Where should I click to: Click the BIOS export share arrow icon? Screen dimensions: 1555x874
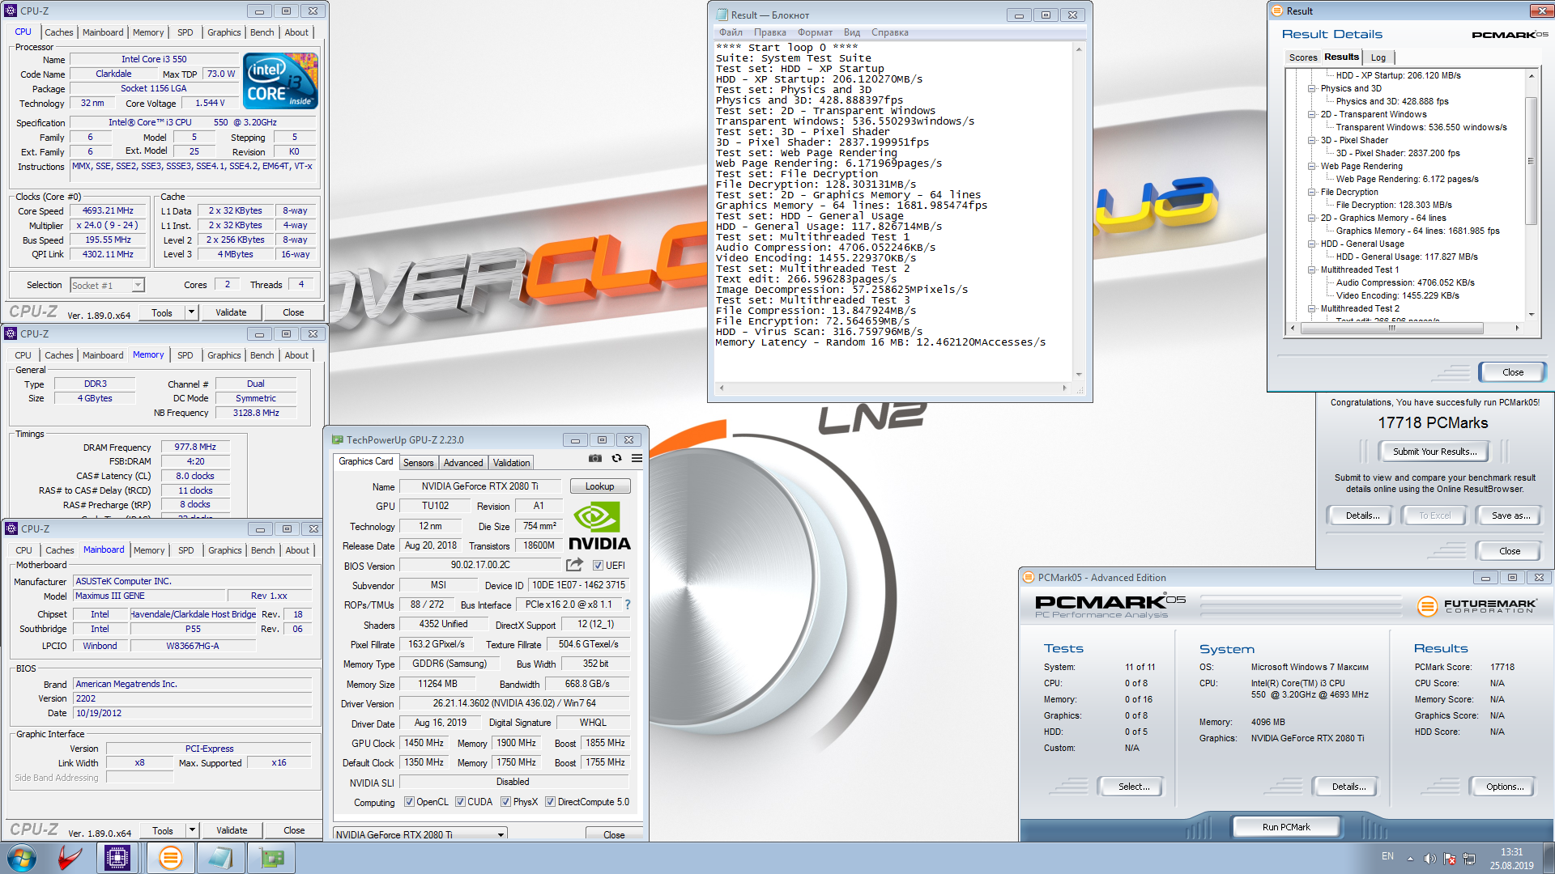(574, 565)
